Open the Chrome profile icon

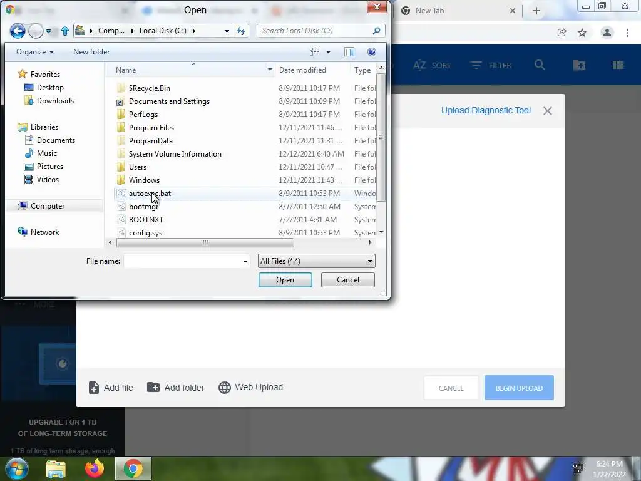[607, 33]
